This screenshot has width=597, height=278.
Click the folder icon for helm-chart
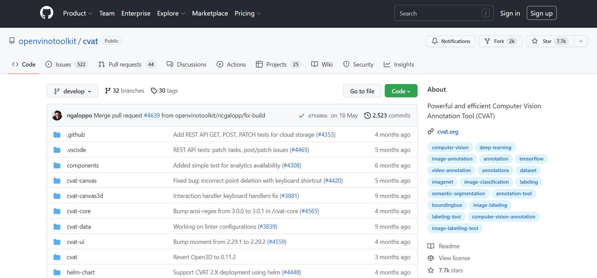(57, 272)
